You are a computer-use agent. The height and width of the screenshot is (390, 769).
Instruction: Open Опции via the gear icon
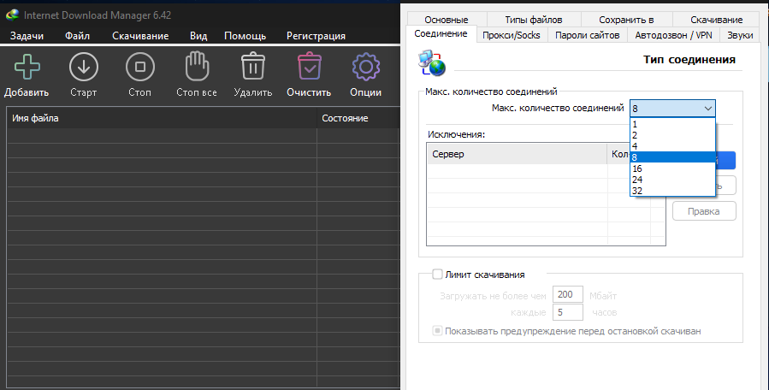366,67
